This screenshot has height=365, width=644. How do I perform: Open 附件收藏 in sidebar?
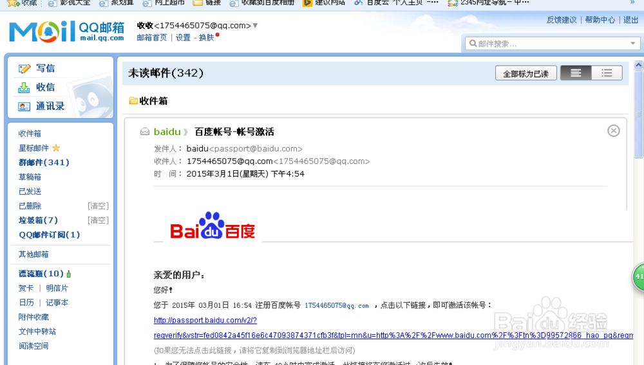(x=33, y=317)
